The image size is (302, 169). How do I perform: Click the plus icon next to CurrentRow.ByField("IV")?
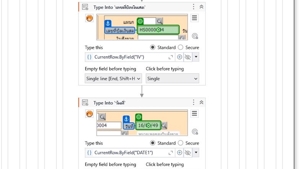pyautogui.click(x=179, y=57)
